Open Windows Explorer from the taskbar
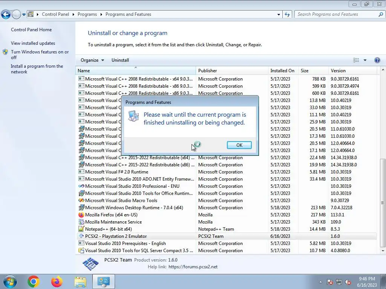The image size is (386, 289). tap(80, 282)
